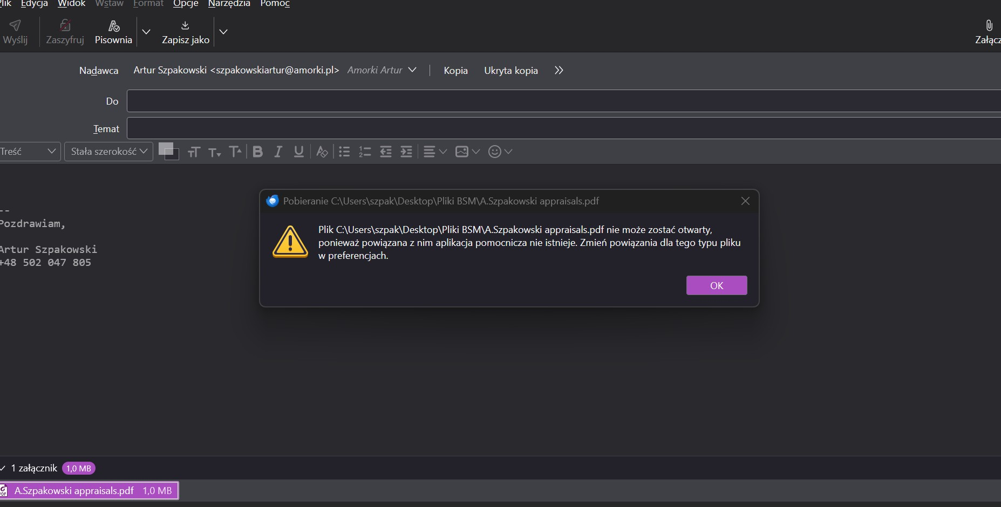Open the insert image dropdown
Screen dimensions: 1001x507
467,152
